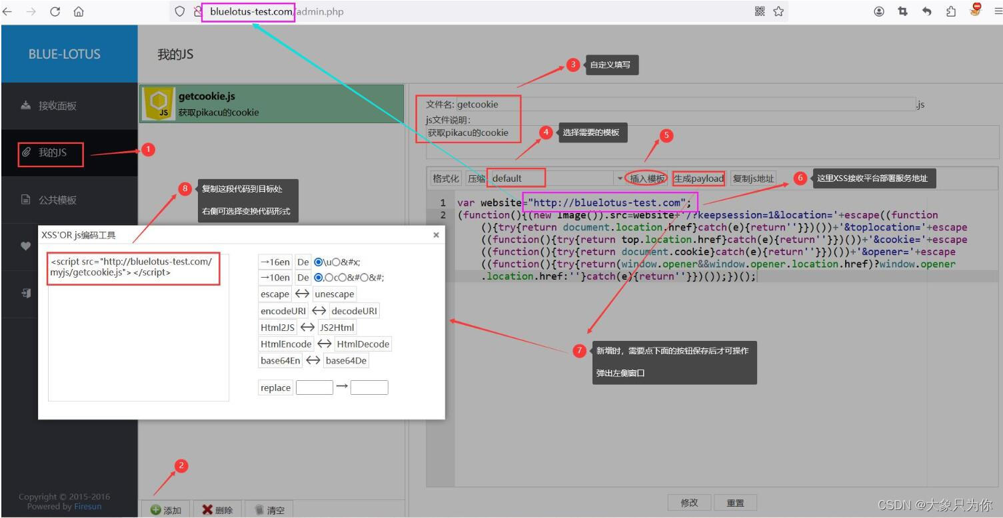Open the 接收面板 menu item
The width and height of the screenshot is (1003, 518).
tap(69, 106)
